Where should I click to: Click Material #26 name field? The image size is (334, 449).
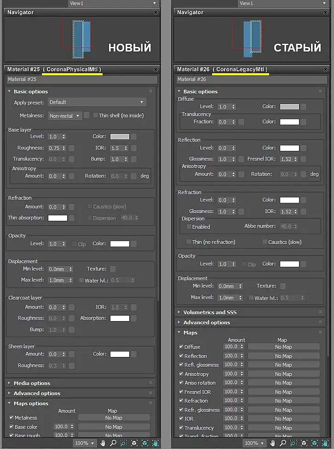252,79
